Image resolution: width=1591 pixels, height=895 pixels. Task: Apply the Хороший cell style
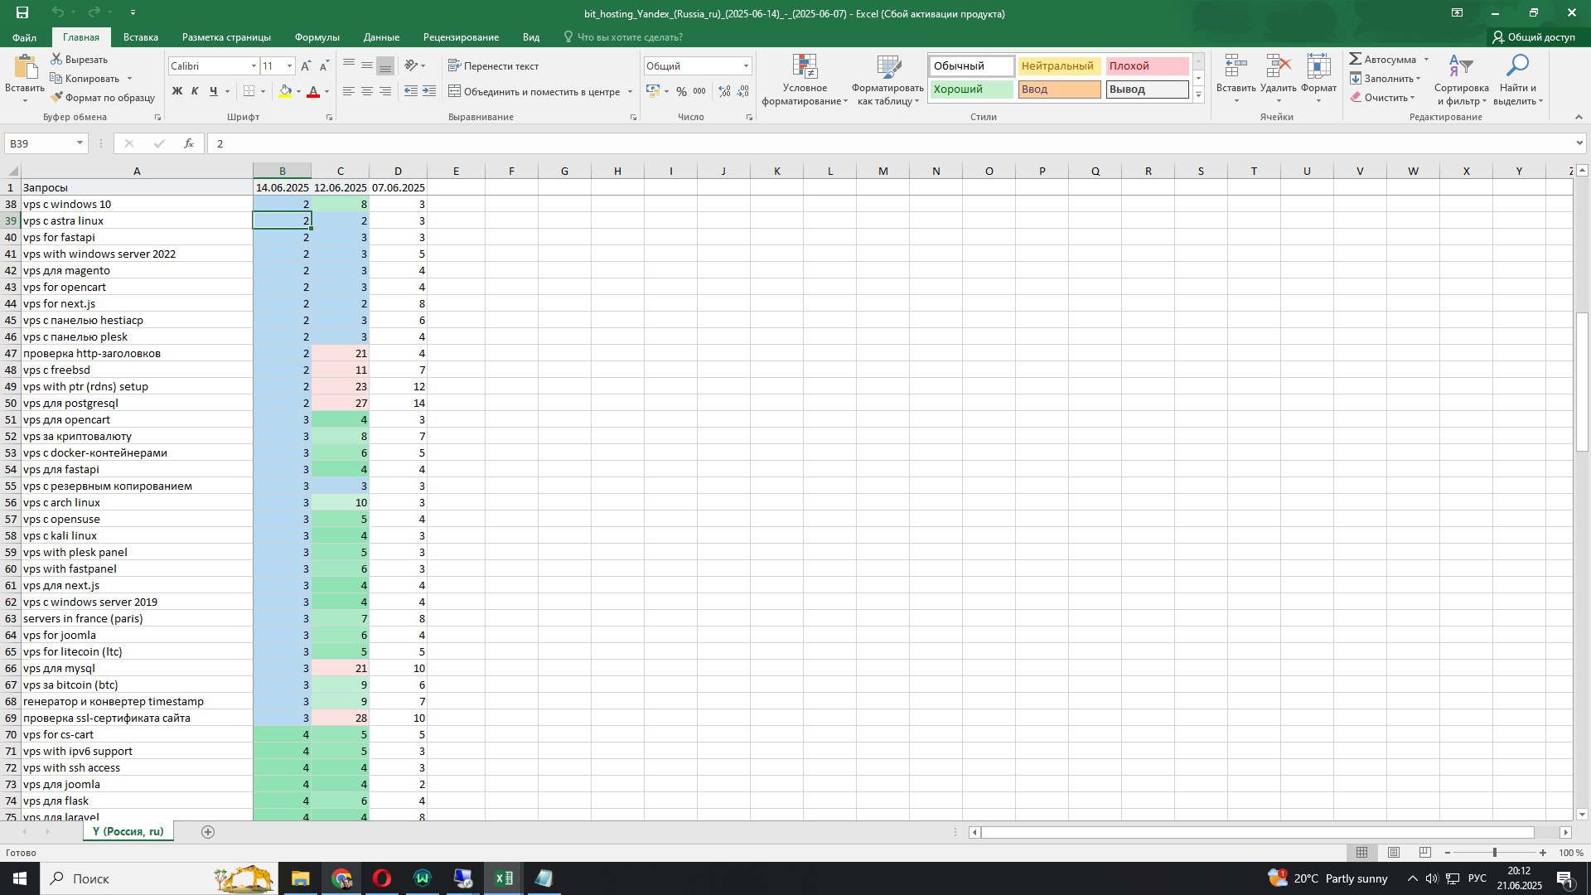[x=971, y=89]
